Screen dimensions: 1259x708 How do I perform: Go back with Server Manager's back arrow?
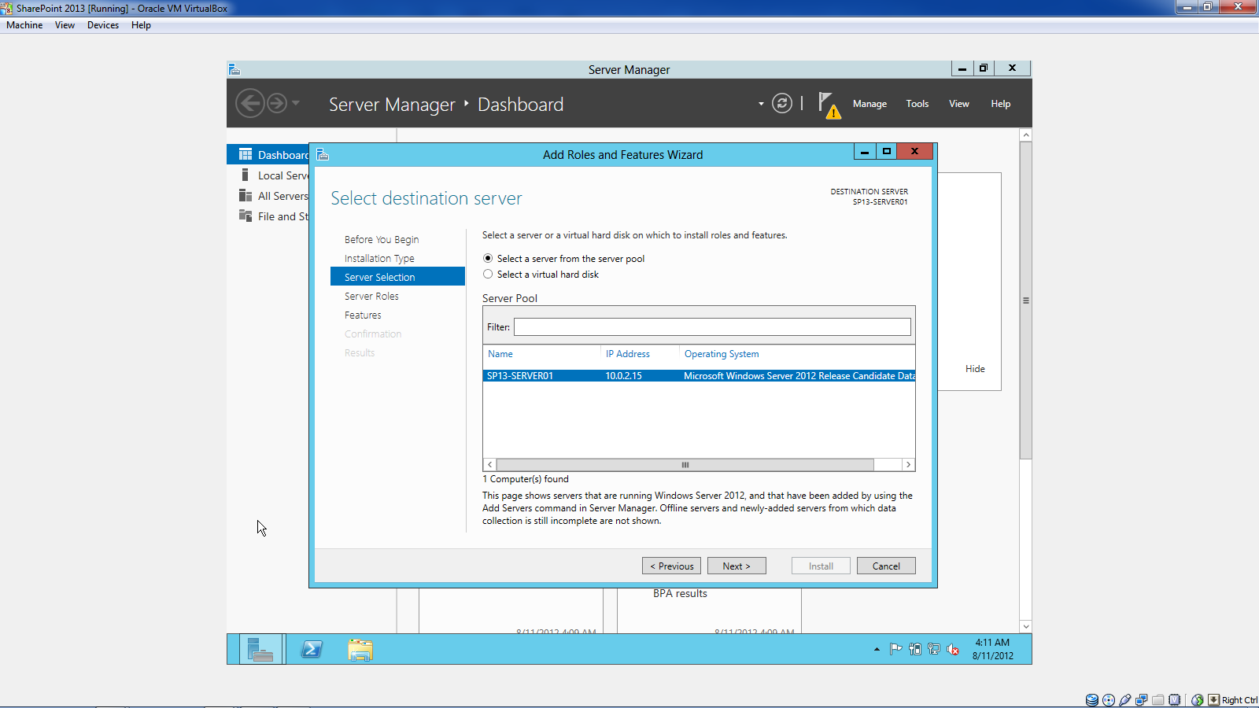coord(250,103)
